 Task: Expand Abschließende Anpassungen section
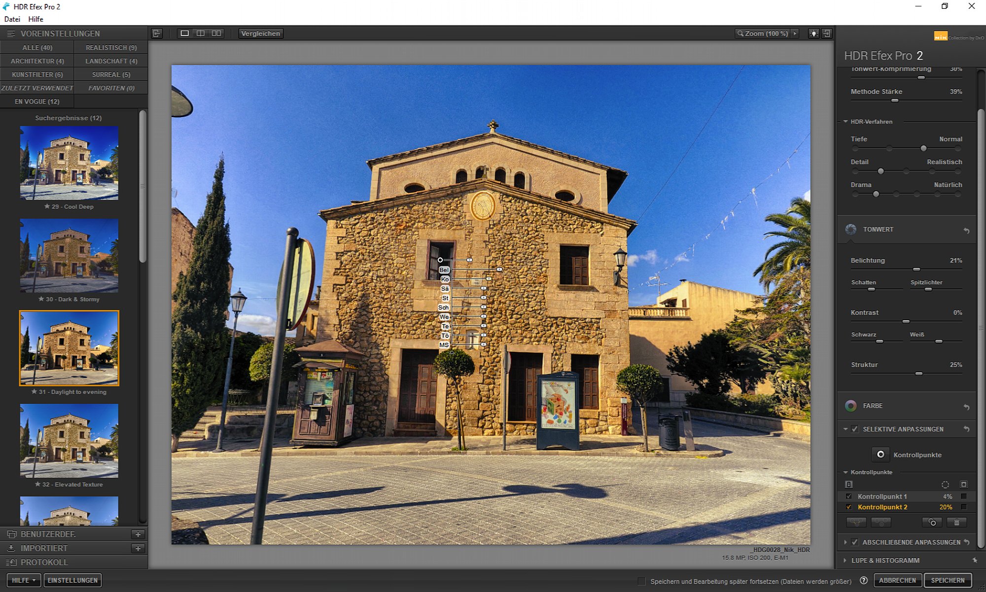pyautogui.click(x=845, y=542)
